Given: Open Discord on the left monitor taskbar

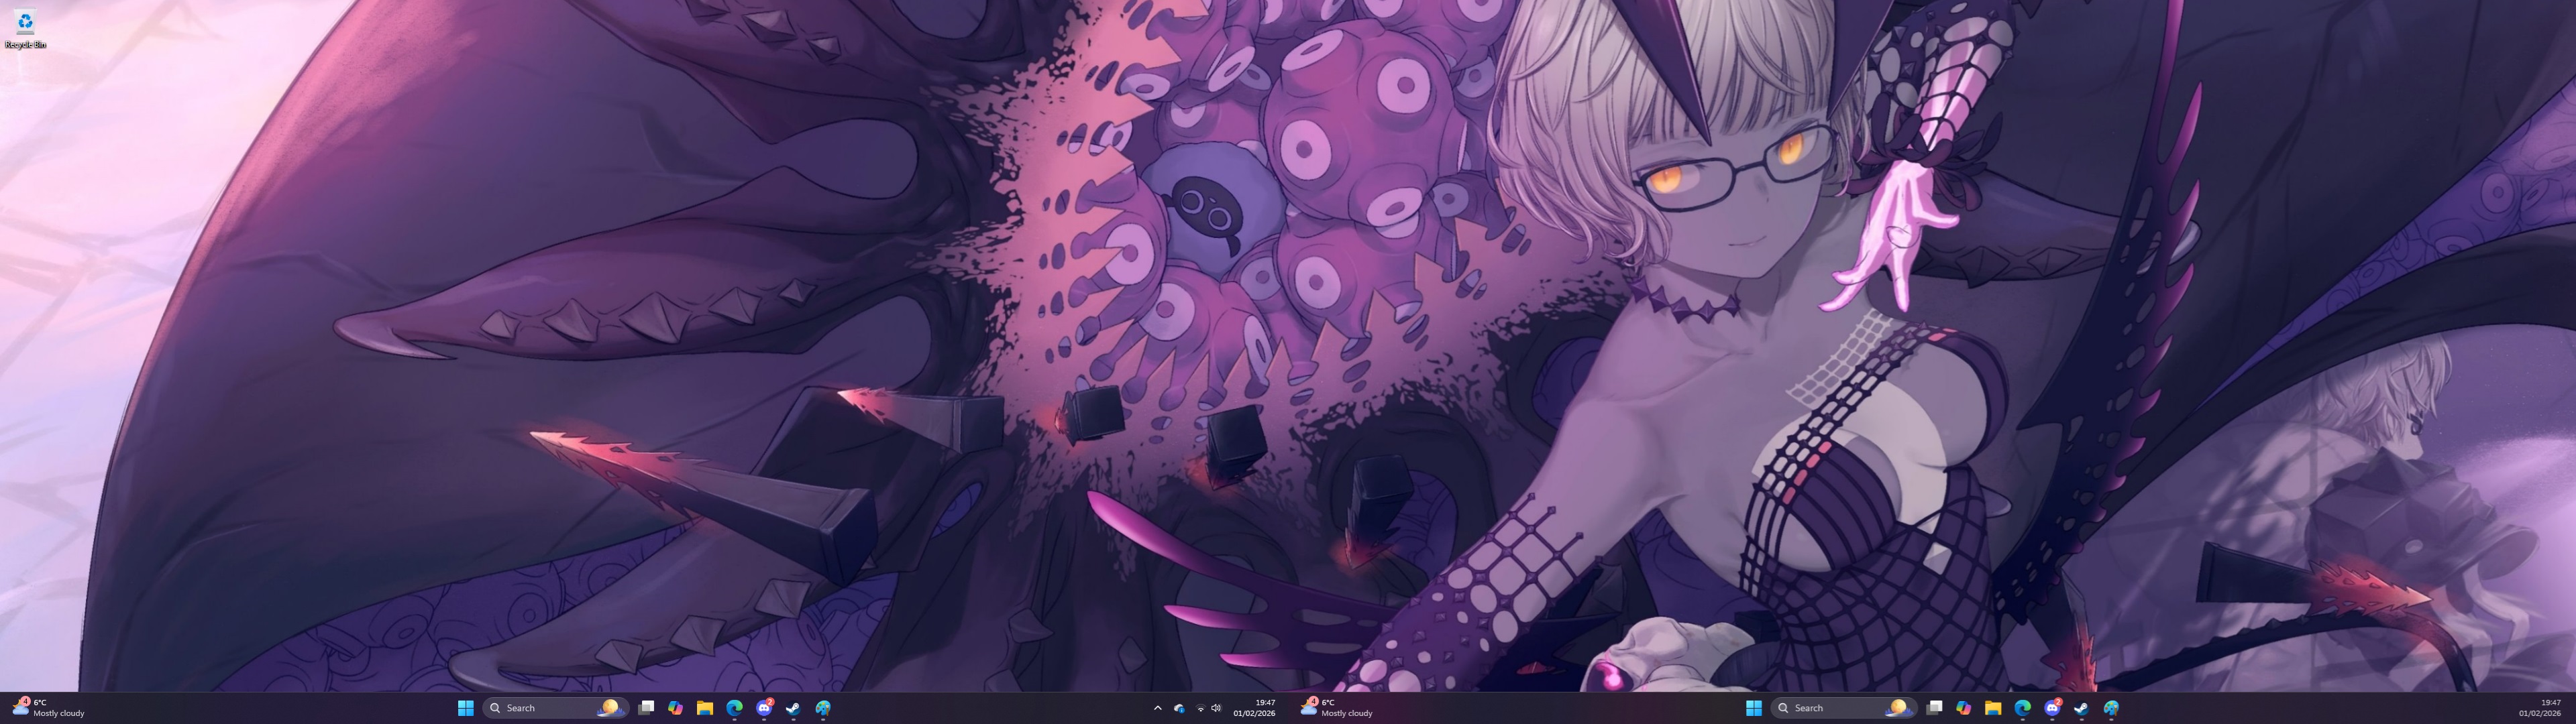Looking at the screenshot, I should (x=764, y=708).
